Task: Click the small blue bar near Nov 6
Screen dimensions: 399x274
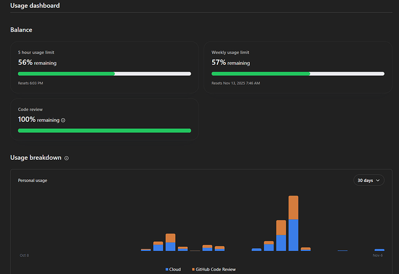Action: coord(379,250)
